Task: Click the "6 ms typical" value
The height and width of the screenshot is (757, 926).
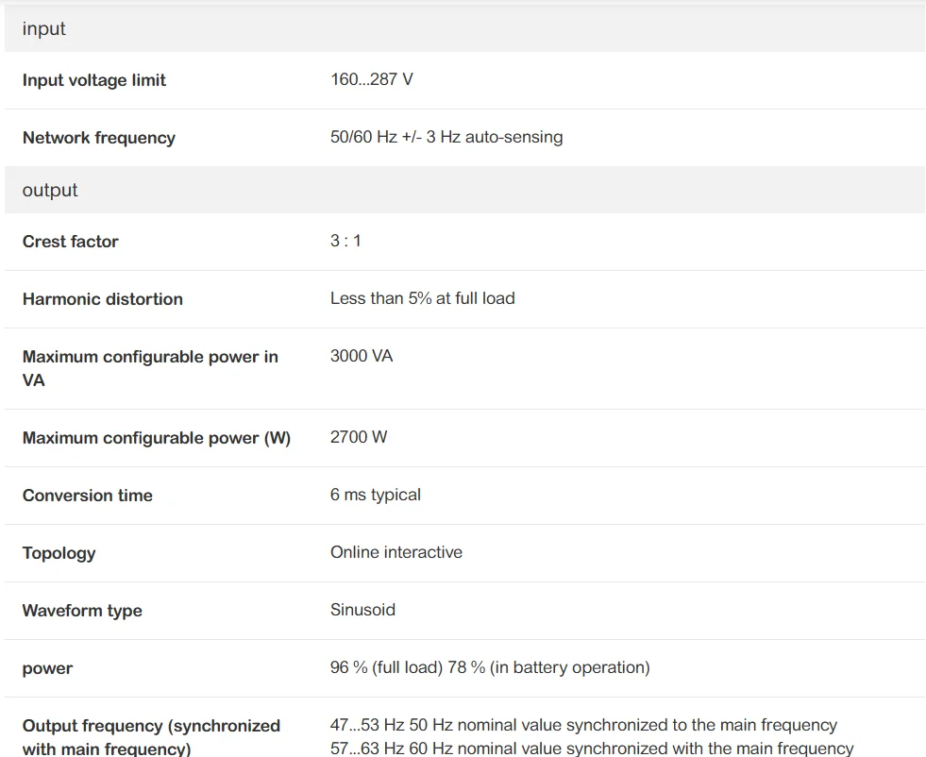Action: click(x=376, y=495)
